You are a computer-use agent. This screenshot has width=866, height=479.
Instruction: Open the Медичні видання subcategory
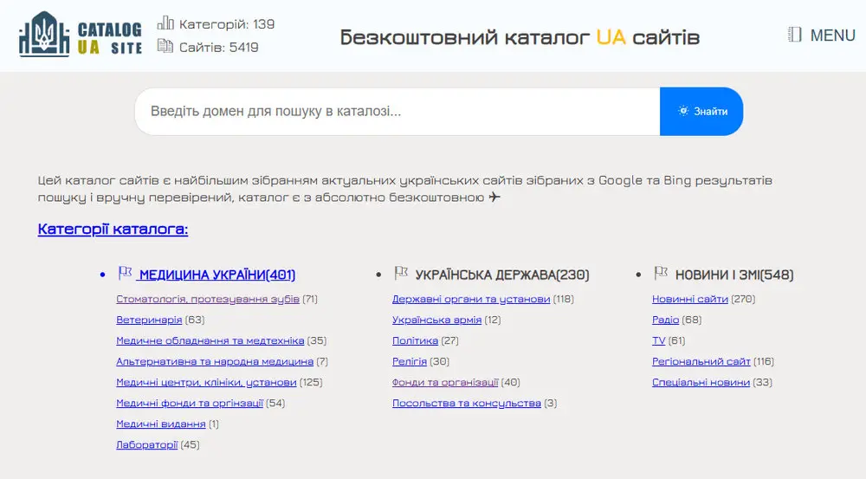tap(161, 424)
